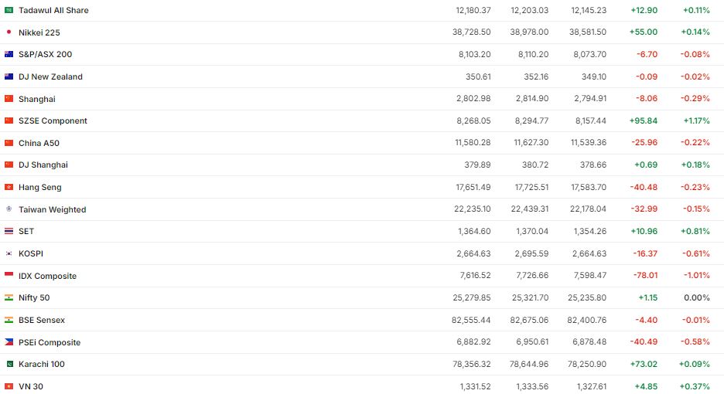Click the Pakistan flag beside Karachi 100
The height and width of the screenshot is (394, 724).
(9, 364)
